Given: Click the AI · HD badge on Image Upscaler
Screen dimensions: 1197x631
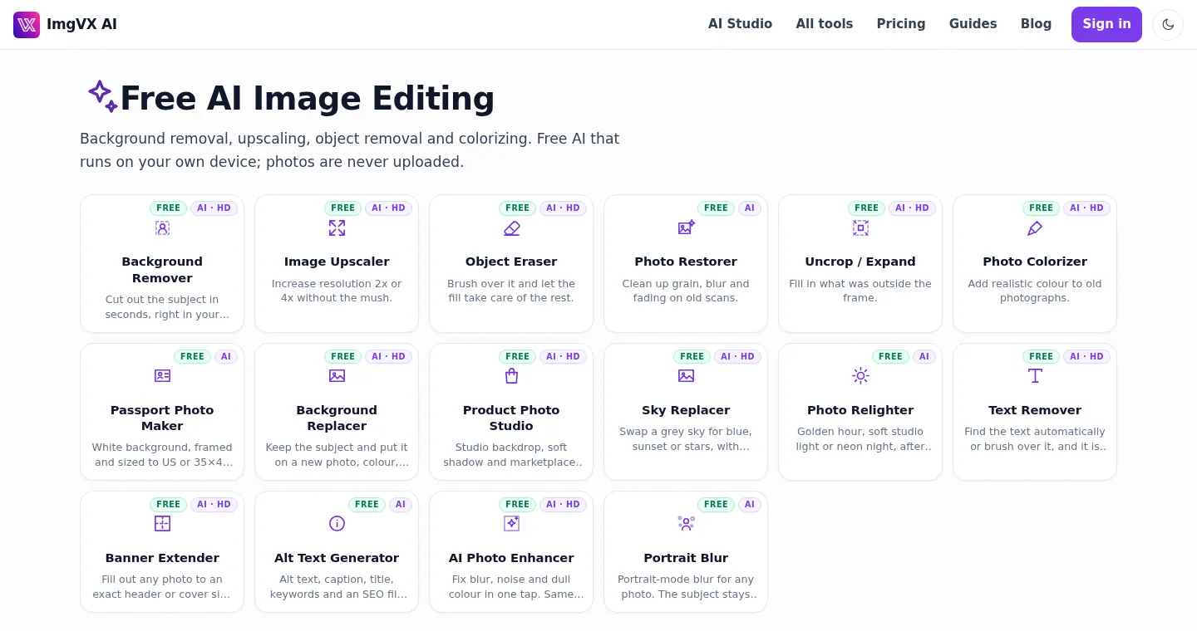Looking at the screenshot, I should 389,208.
